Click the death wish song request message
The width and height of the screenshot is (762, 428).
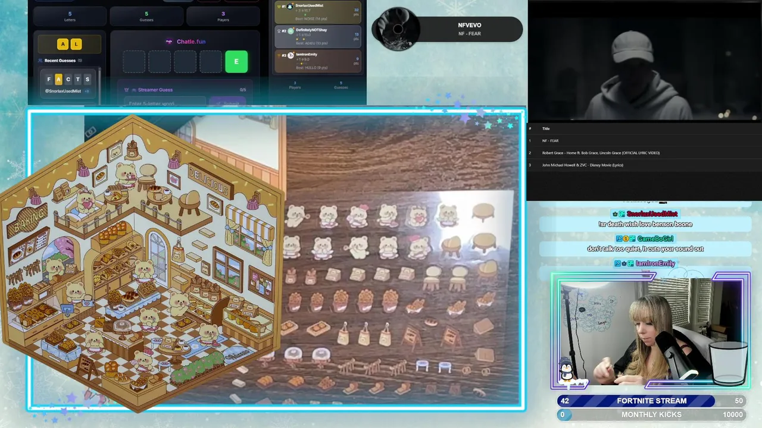pos(645,224)
